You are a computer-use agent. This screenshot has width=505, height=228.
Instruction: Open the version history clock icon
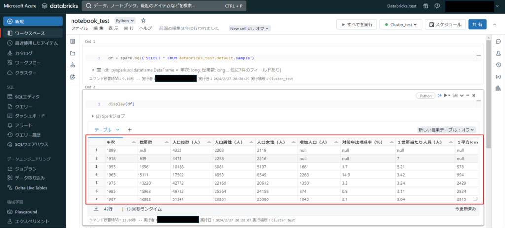tap(498, 65)
